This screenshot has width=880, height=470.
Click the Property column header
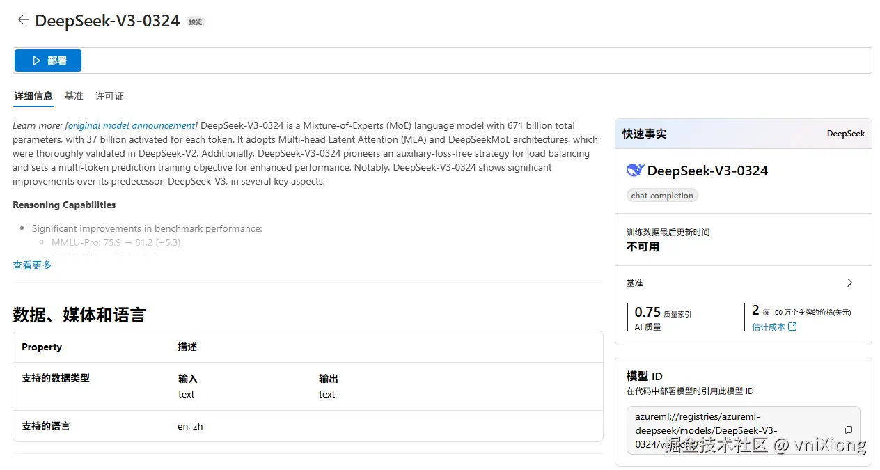pos(42,347)
